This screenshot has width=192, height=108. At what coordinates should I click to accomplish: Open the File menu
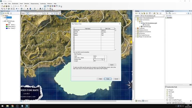[2, 4]
